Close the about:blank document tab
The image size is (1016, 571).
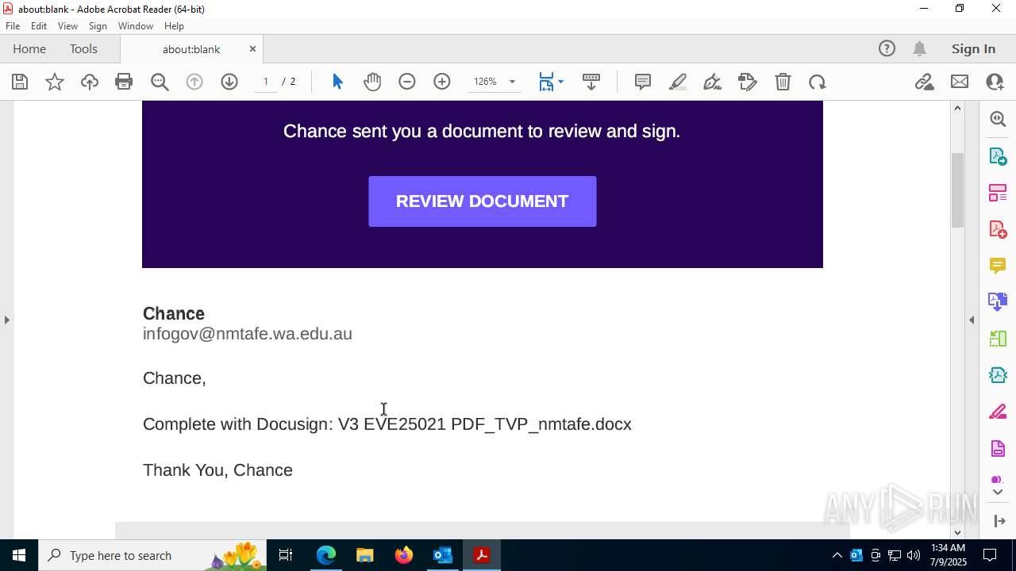tap(252, 49)
